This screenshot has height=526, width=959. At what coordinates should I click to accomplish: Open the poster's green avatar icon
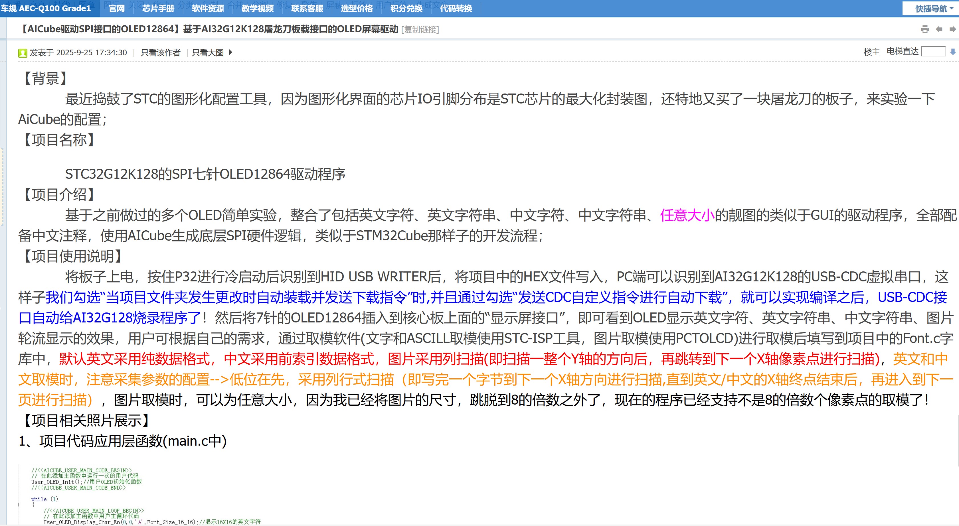(x=23, y=52)
